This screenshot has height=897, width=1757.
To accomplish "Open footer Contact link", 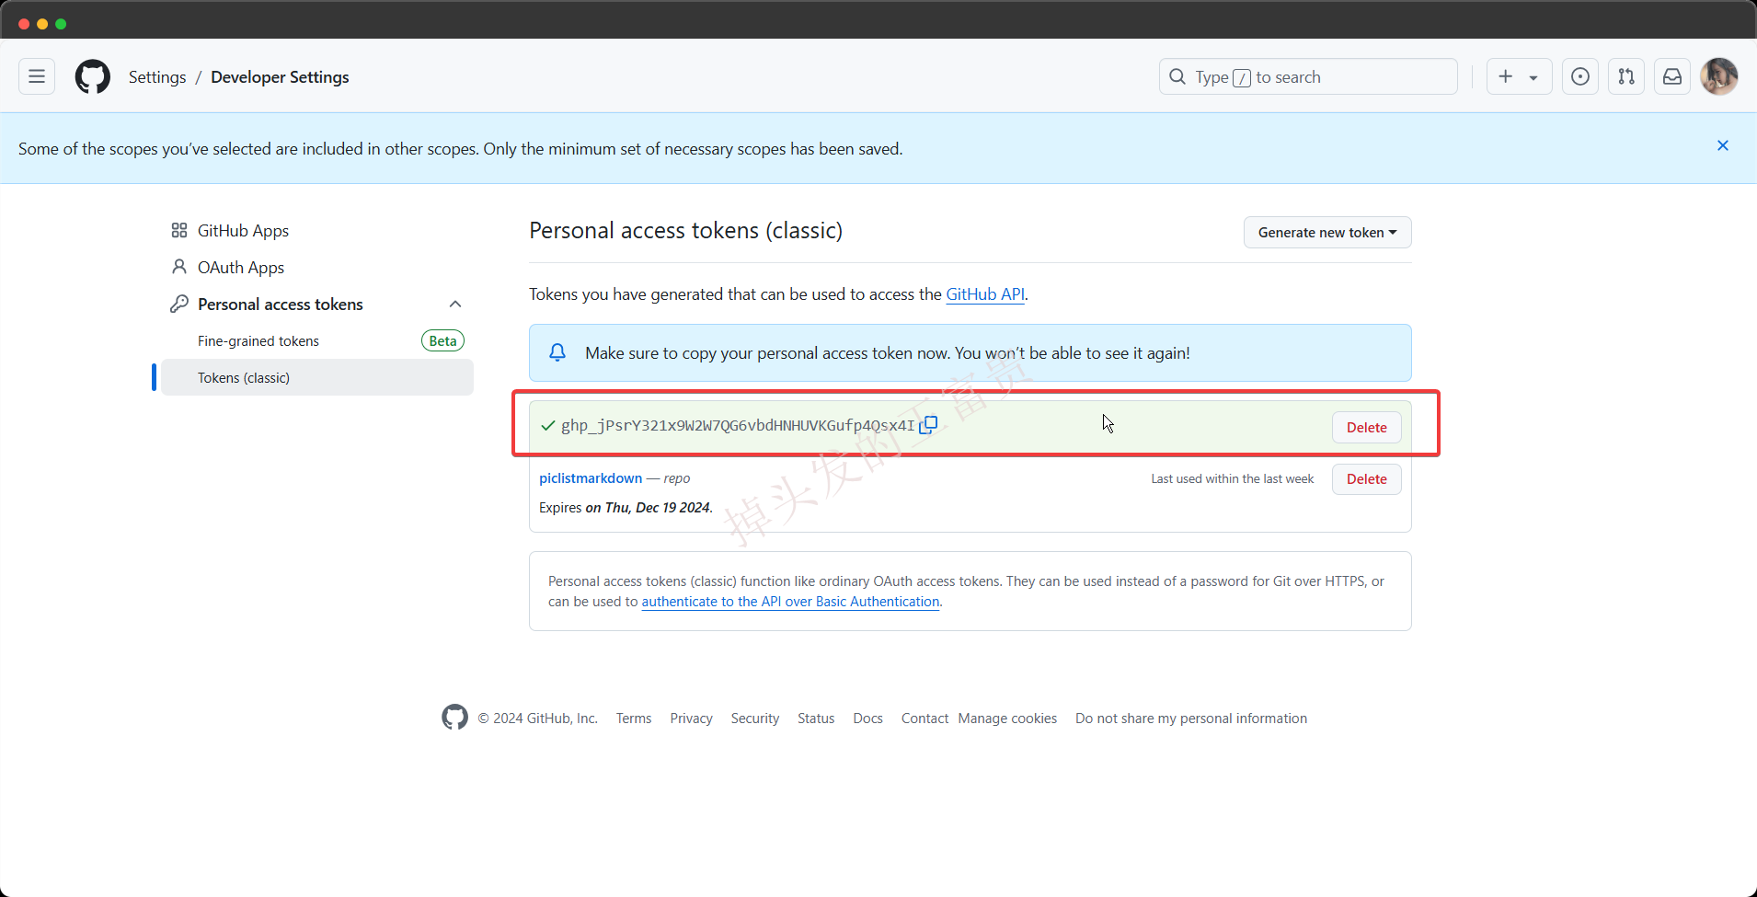I will pos(924,719).
